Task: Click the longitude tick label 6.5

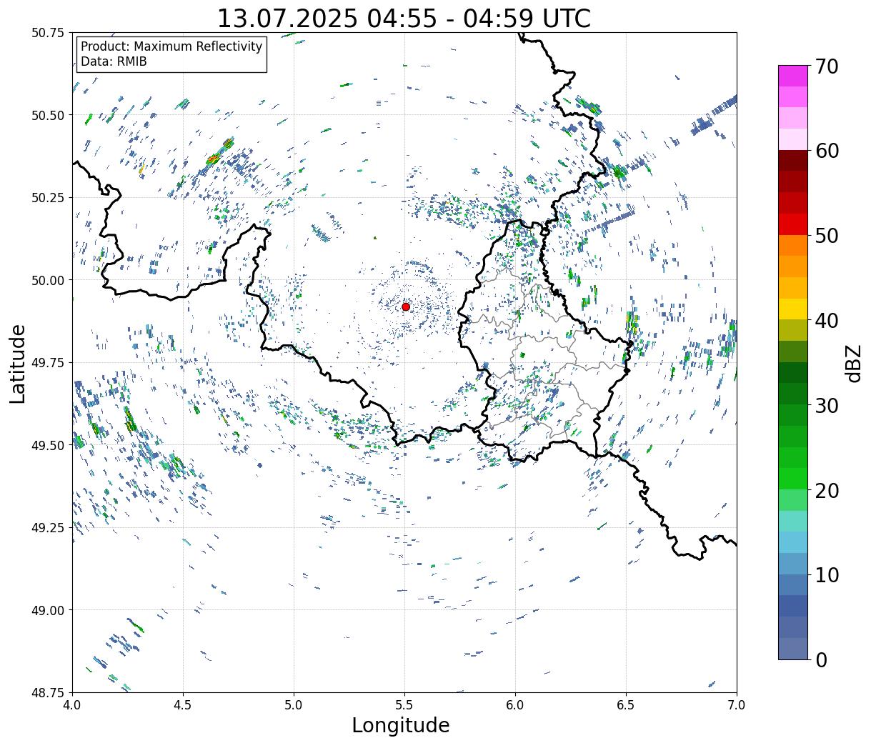Action: point(626,705)
